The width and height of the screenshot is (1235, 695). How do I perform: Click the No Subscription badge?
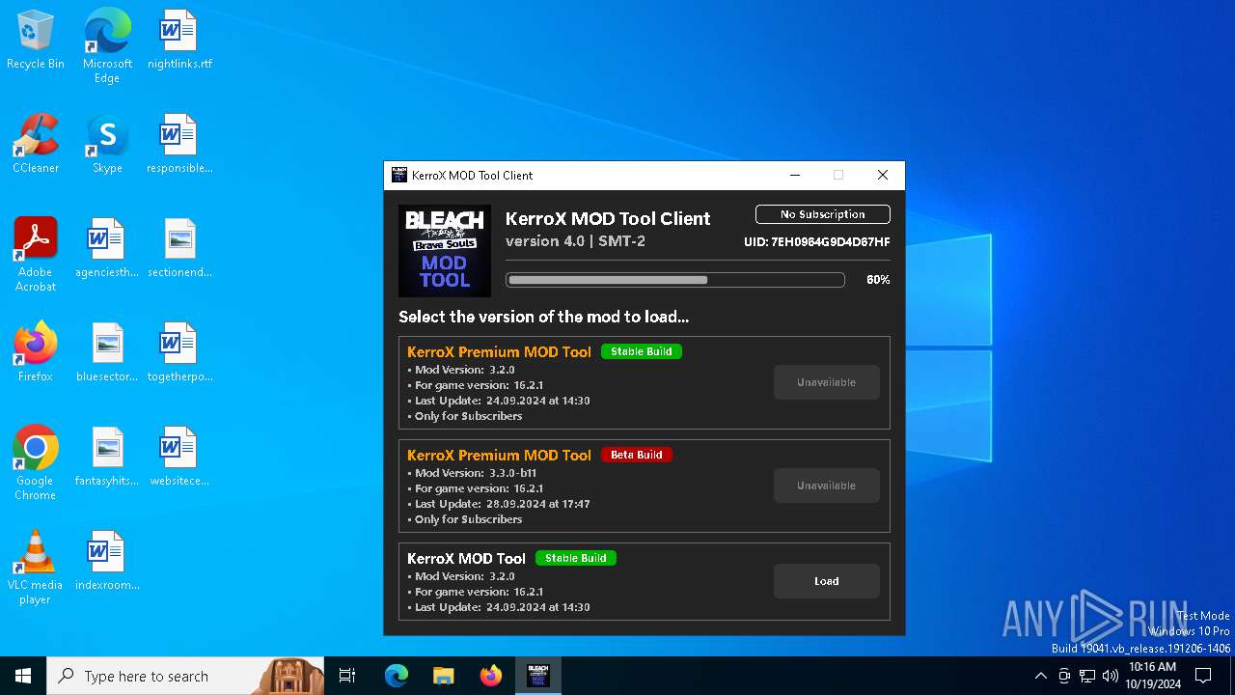(823, 214)
